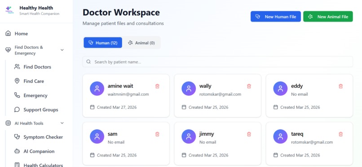
Task: Click the Home house icon
Action: (x=8, y=34)
